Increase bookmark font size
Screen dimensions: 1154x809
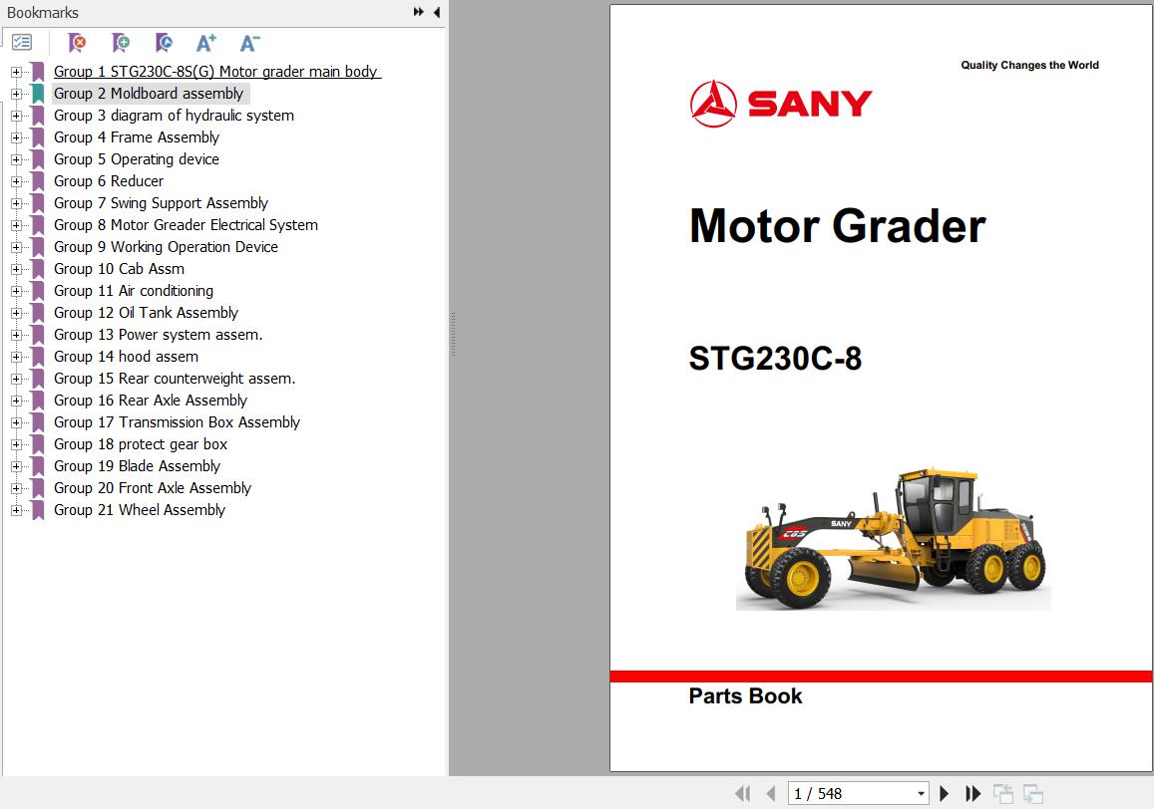click(205, 43)
